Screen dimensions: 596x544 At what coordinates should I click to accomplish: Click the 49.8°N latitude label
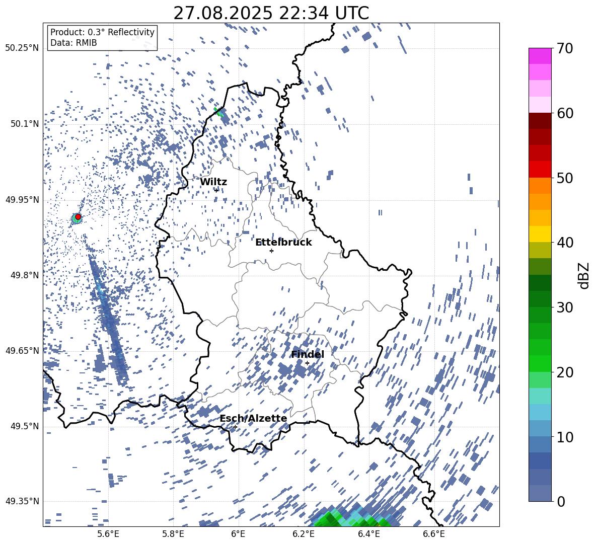pyautogui.click(x=25, y=275)
